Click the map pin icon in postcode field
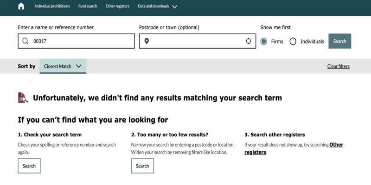 pyautogui.click(x=147, y=41)
